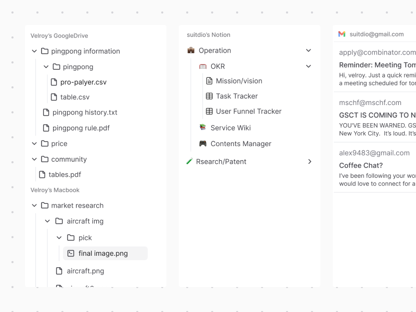Select the final image.png label
This screenshot has height=312, width=416.
point(103,254)
